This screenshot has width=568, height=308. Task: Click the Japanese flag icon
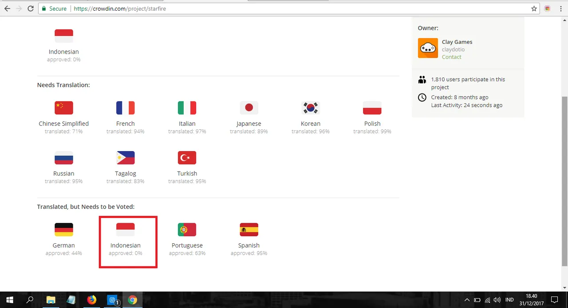(x=249, y=108)
